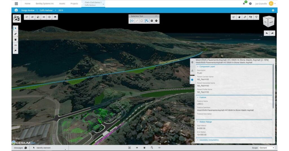Open the Identify element tool dropdown
This screenshot has height=151, width=289.
[49, 148]
